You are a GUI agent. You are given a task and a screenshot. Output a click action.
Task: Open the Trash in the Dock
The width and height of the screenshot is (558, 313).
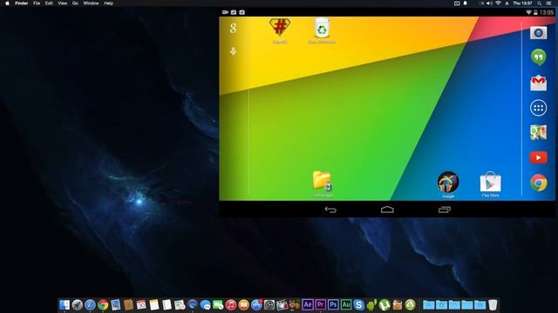(x=493, y=304)
